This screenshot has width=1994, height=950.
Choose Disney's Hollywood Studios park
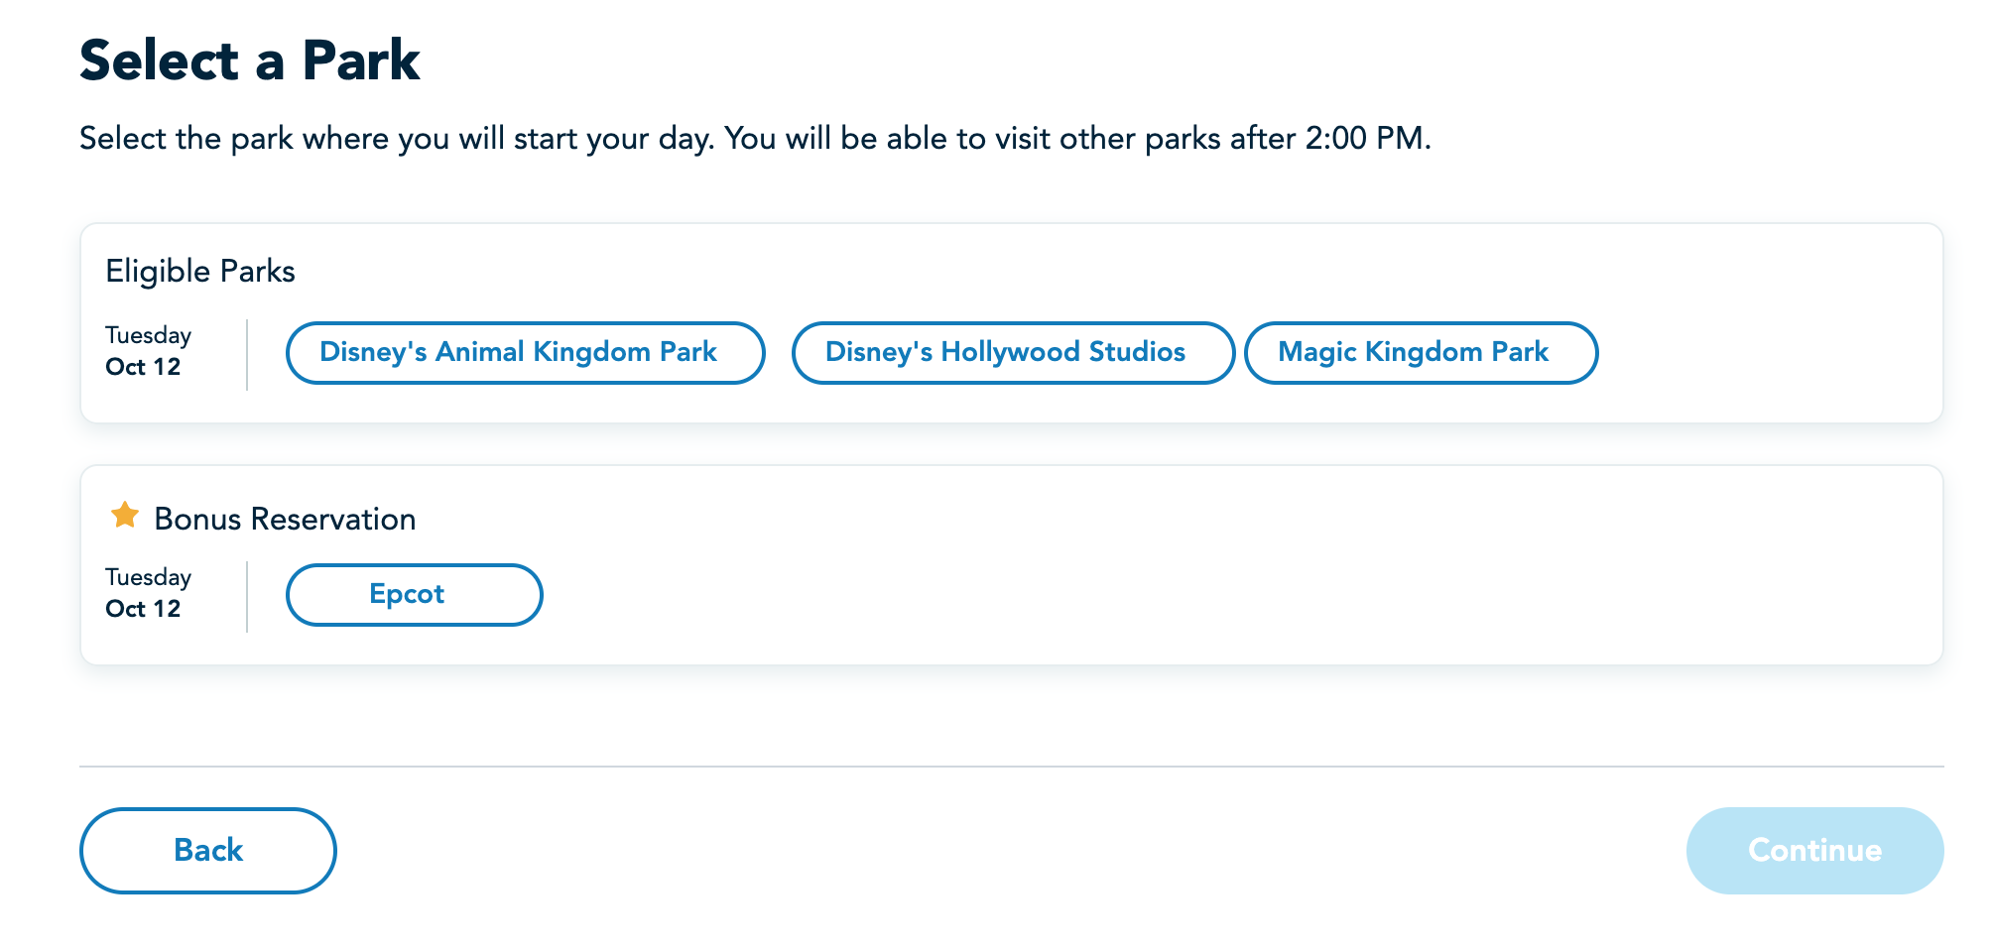(1012, 353)
